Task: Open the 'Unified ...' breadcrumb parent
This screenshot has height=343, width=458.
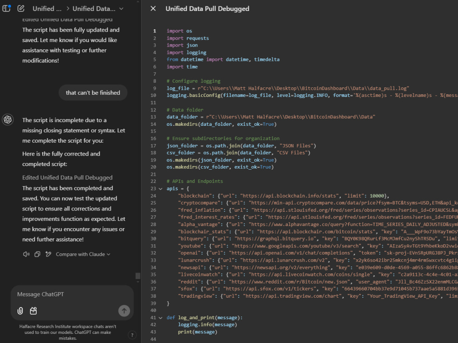Action: pyautogui.click(x=47, y=9)
